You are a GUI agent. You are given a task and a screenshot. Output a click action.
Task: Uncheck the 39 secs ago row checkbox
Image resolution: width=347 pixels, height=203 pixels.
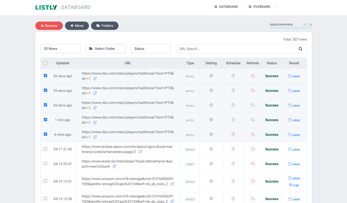pos(45,90)
